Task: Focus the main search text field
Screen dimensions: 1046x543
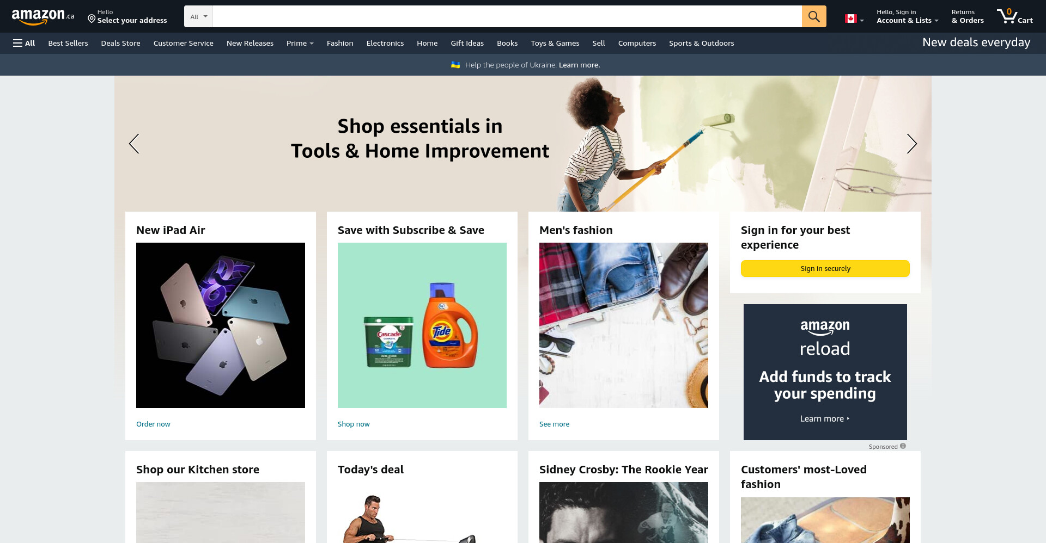Action: tap(507, 16)
